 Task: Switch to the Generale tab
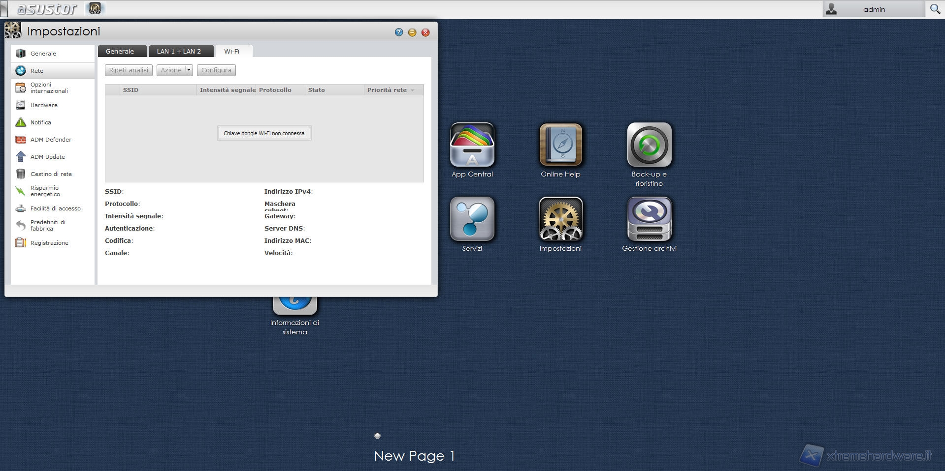(x=120, y=52)
